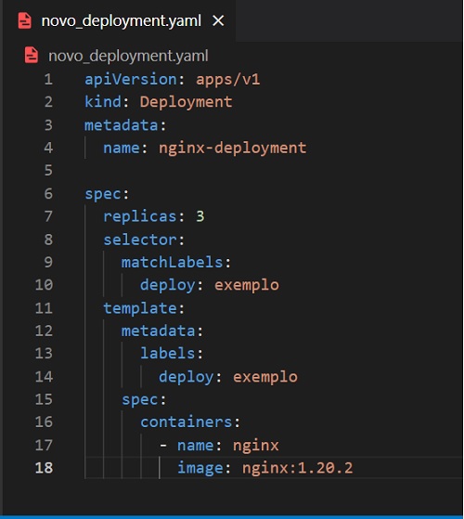Click the exemplo value on line 10

coord(247,285)
